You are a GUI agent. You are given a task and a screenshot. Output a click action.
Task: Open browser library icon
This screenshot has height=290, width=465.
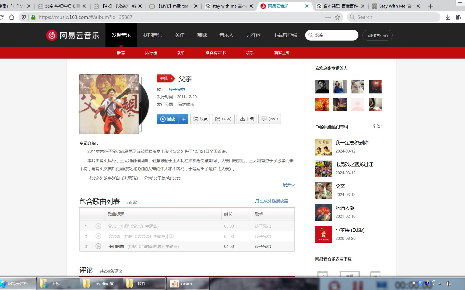(459, 17)
